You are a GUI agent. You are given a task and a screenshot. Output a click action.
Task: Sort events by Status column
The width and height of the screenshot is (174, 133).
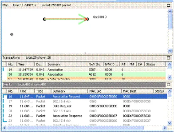pos(160,91)
